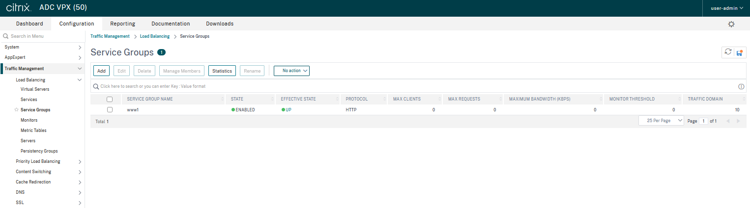Click the Statistics button
The image size is (750, 208).
pyautogui.click(x=222, y=71)
